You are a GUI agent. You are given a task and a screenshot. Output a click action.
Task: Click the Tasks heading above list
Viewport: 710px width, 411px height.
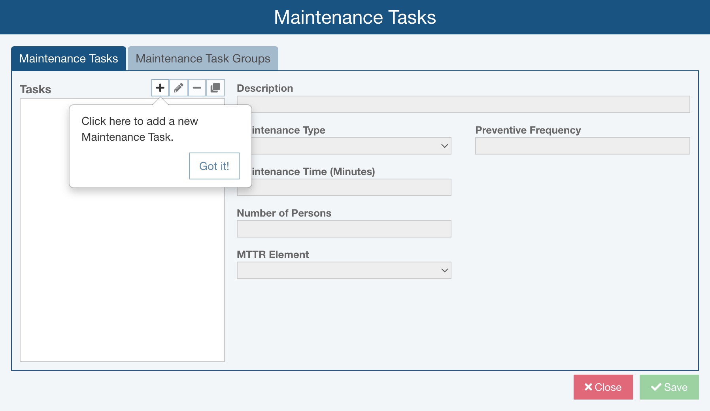tap(36, 89)
